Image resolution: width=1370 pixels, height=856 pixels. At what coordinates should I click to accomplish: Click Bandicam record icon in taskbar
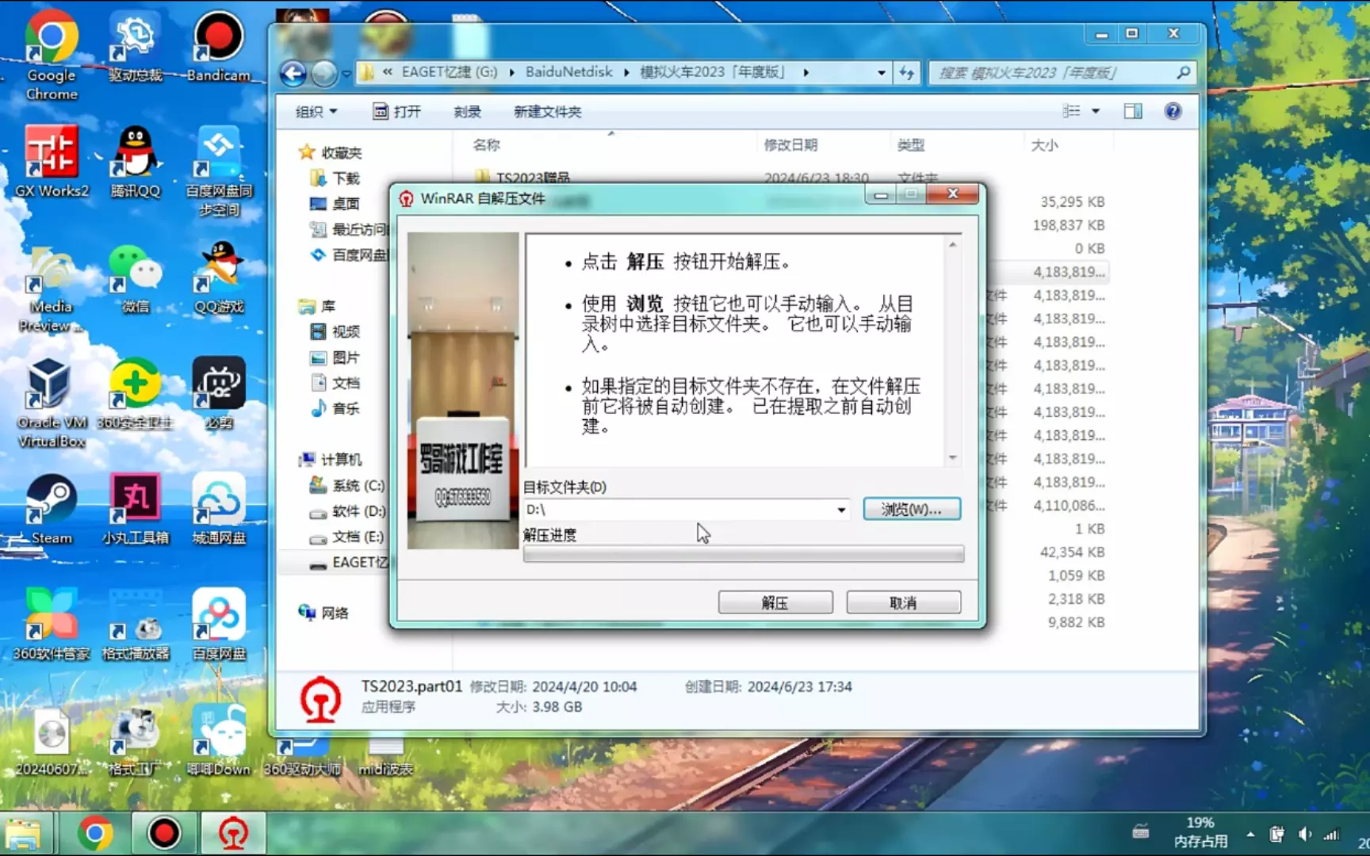164,833
